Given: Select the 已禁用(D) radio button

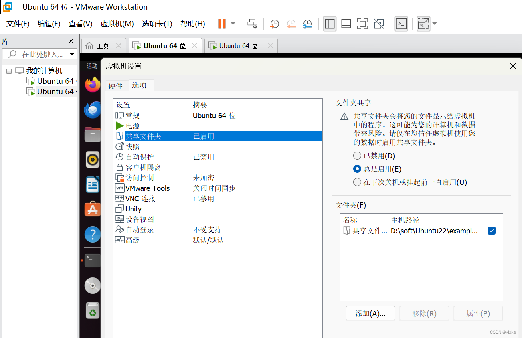Looking at the screenshot, I should pos(357,156).
